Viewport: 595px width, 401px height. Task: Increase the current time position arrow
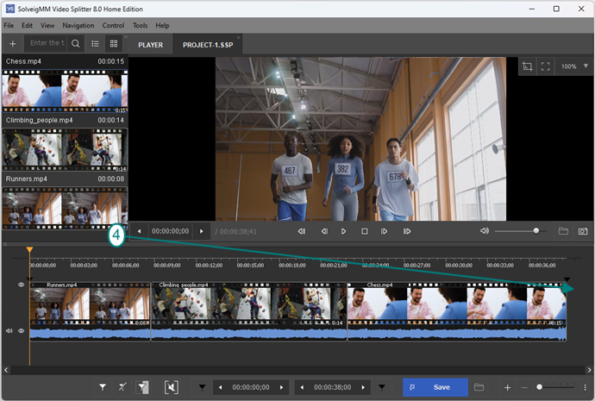pyautogui.click(x=202, y=231)
